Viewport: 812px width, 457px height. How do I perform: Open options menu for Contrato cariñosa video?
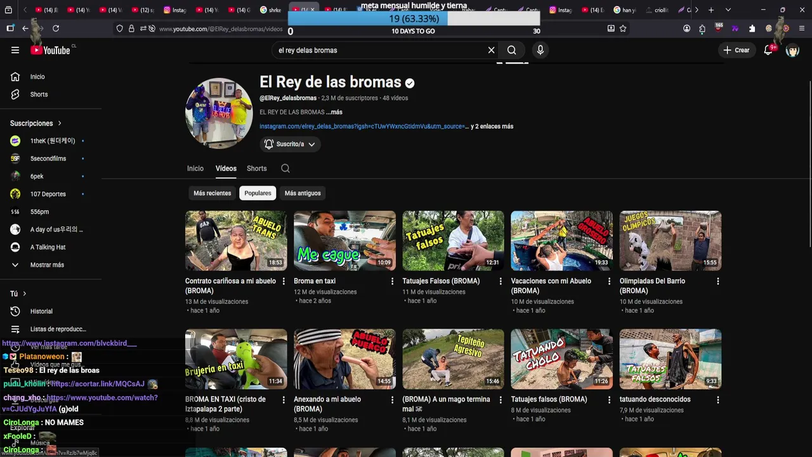284,281
